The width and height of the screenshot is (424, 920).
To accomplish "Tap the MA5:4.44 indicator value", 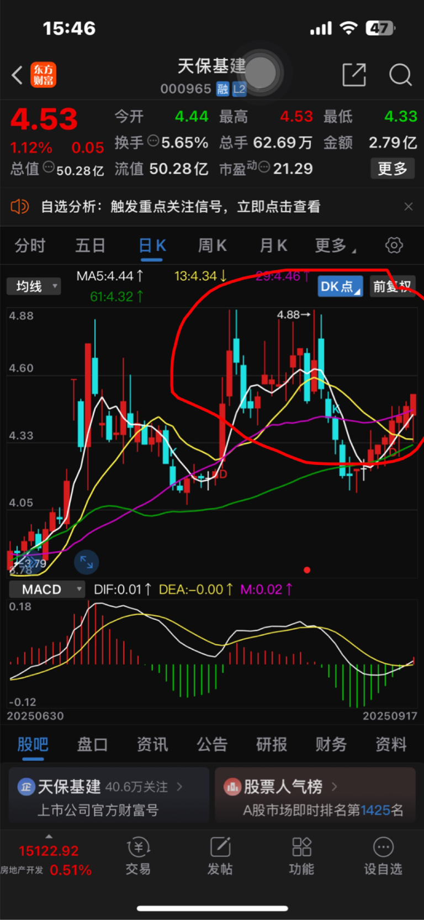I will pyautogui.click(x=110, y=275).
